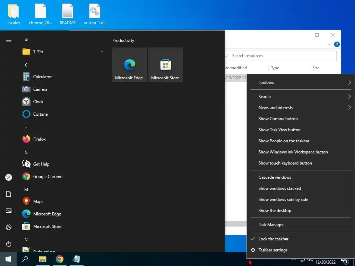Image resolution: width=355 pixels, height=266 pixels.
Task: Open the help icon in Explorer window
Action: point(337,44)
